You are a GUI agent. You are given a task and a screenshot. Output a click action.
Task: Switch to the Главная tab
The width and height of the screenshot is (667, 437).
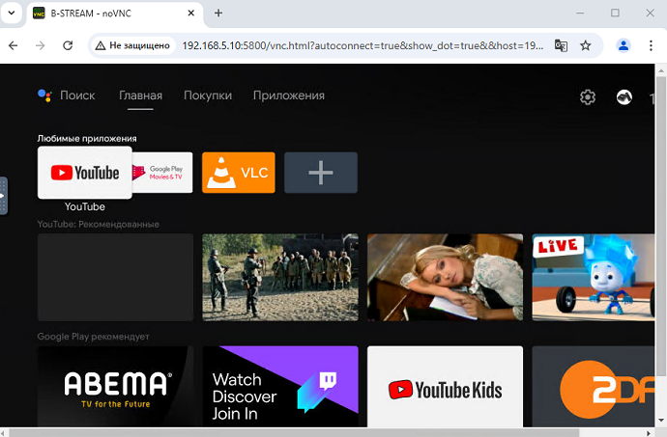click(x=140, y=96)
